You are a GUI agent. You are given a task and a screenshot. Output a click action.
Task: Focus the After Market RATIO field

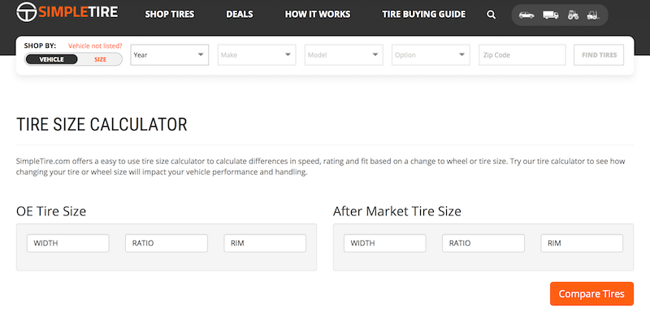coord(483,243)
